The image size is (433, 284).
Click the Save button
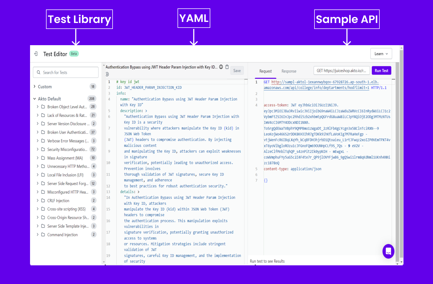237,71
